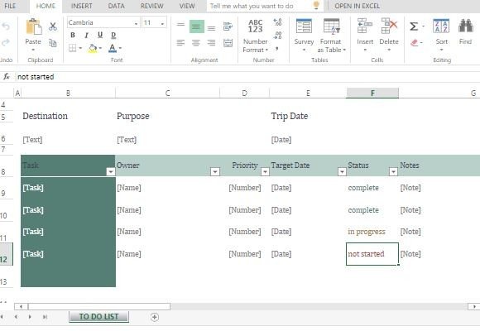Add a new sheet with plus button

pos(155,317)
